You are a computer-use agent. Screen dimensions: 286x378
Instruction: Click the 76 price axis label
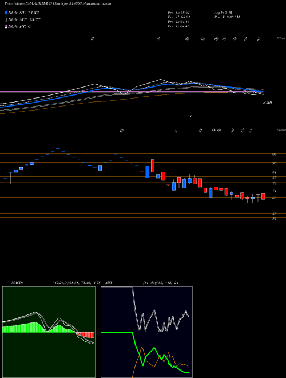(x=274, y=184)
